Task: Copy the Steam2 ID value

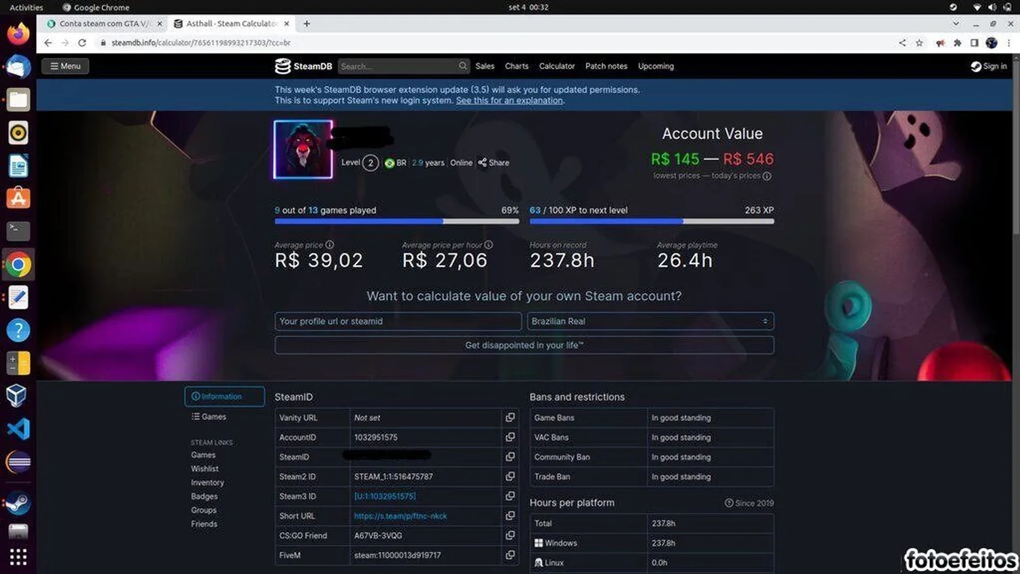Action: [x=510, y=476]
